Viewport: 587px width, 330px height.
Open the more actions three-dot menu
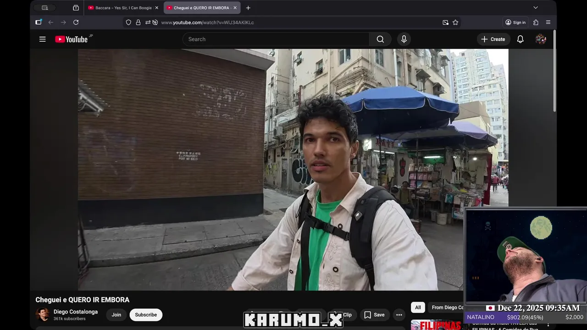tap(399, 315)
